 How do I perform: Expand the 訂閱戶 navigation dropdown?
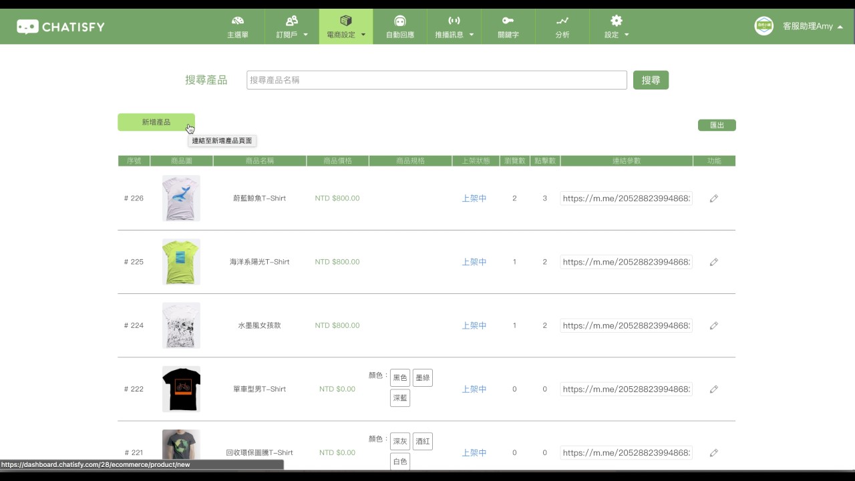pyautogui.click(x=292, y=27)
